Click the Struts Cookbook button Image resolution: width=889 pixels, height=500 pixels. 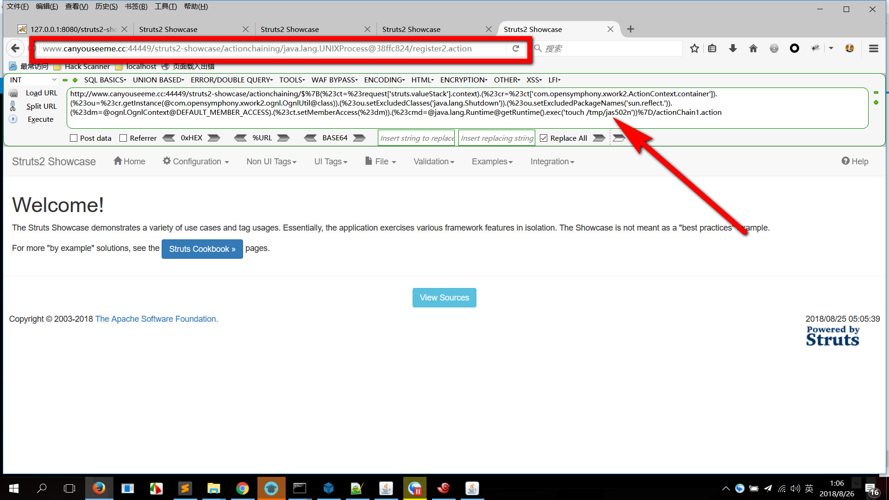click(202, 249)
